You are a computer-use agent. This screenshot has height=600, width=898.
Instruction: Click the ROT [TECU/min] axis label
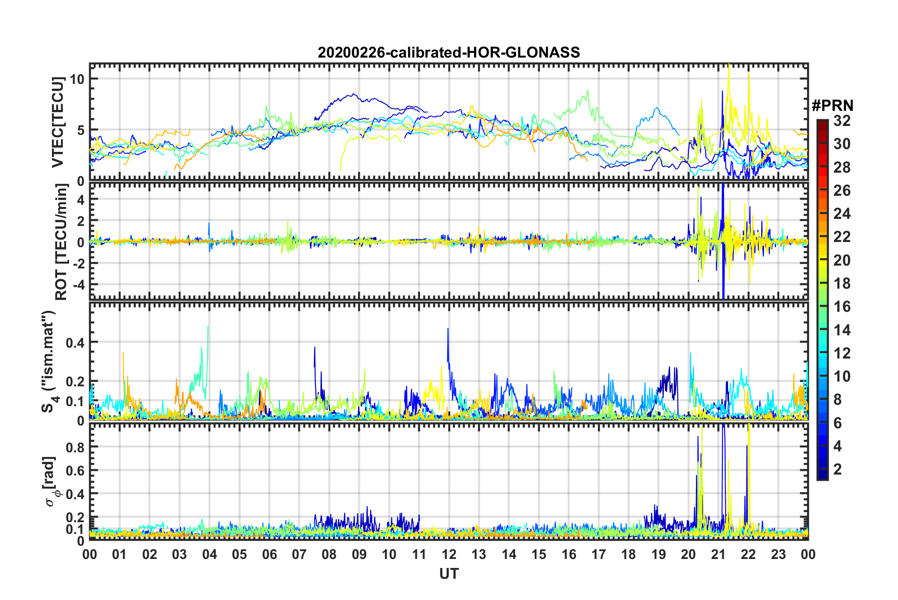pos(61,242)
